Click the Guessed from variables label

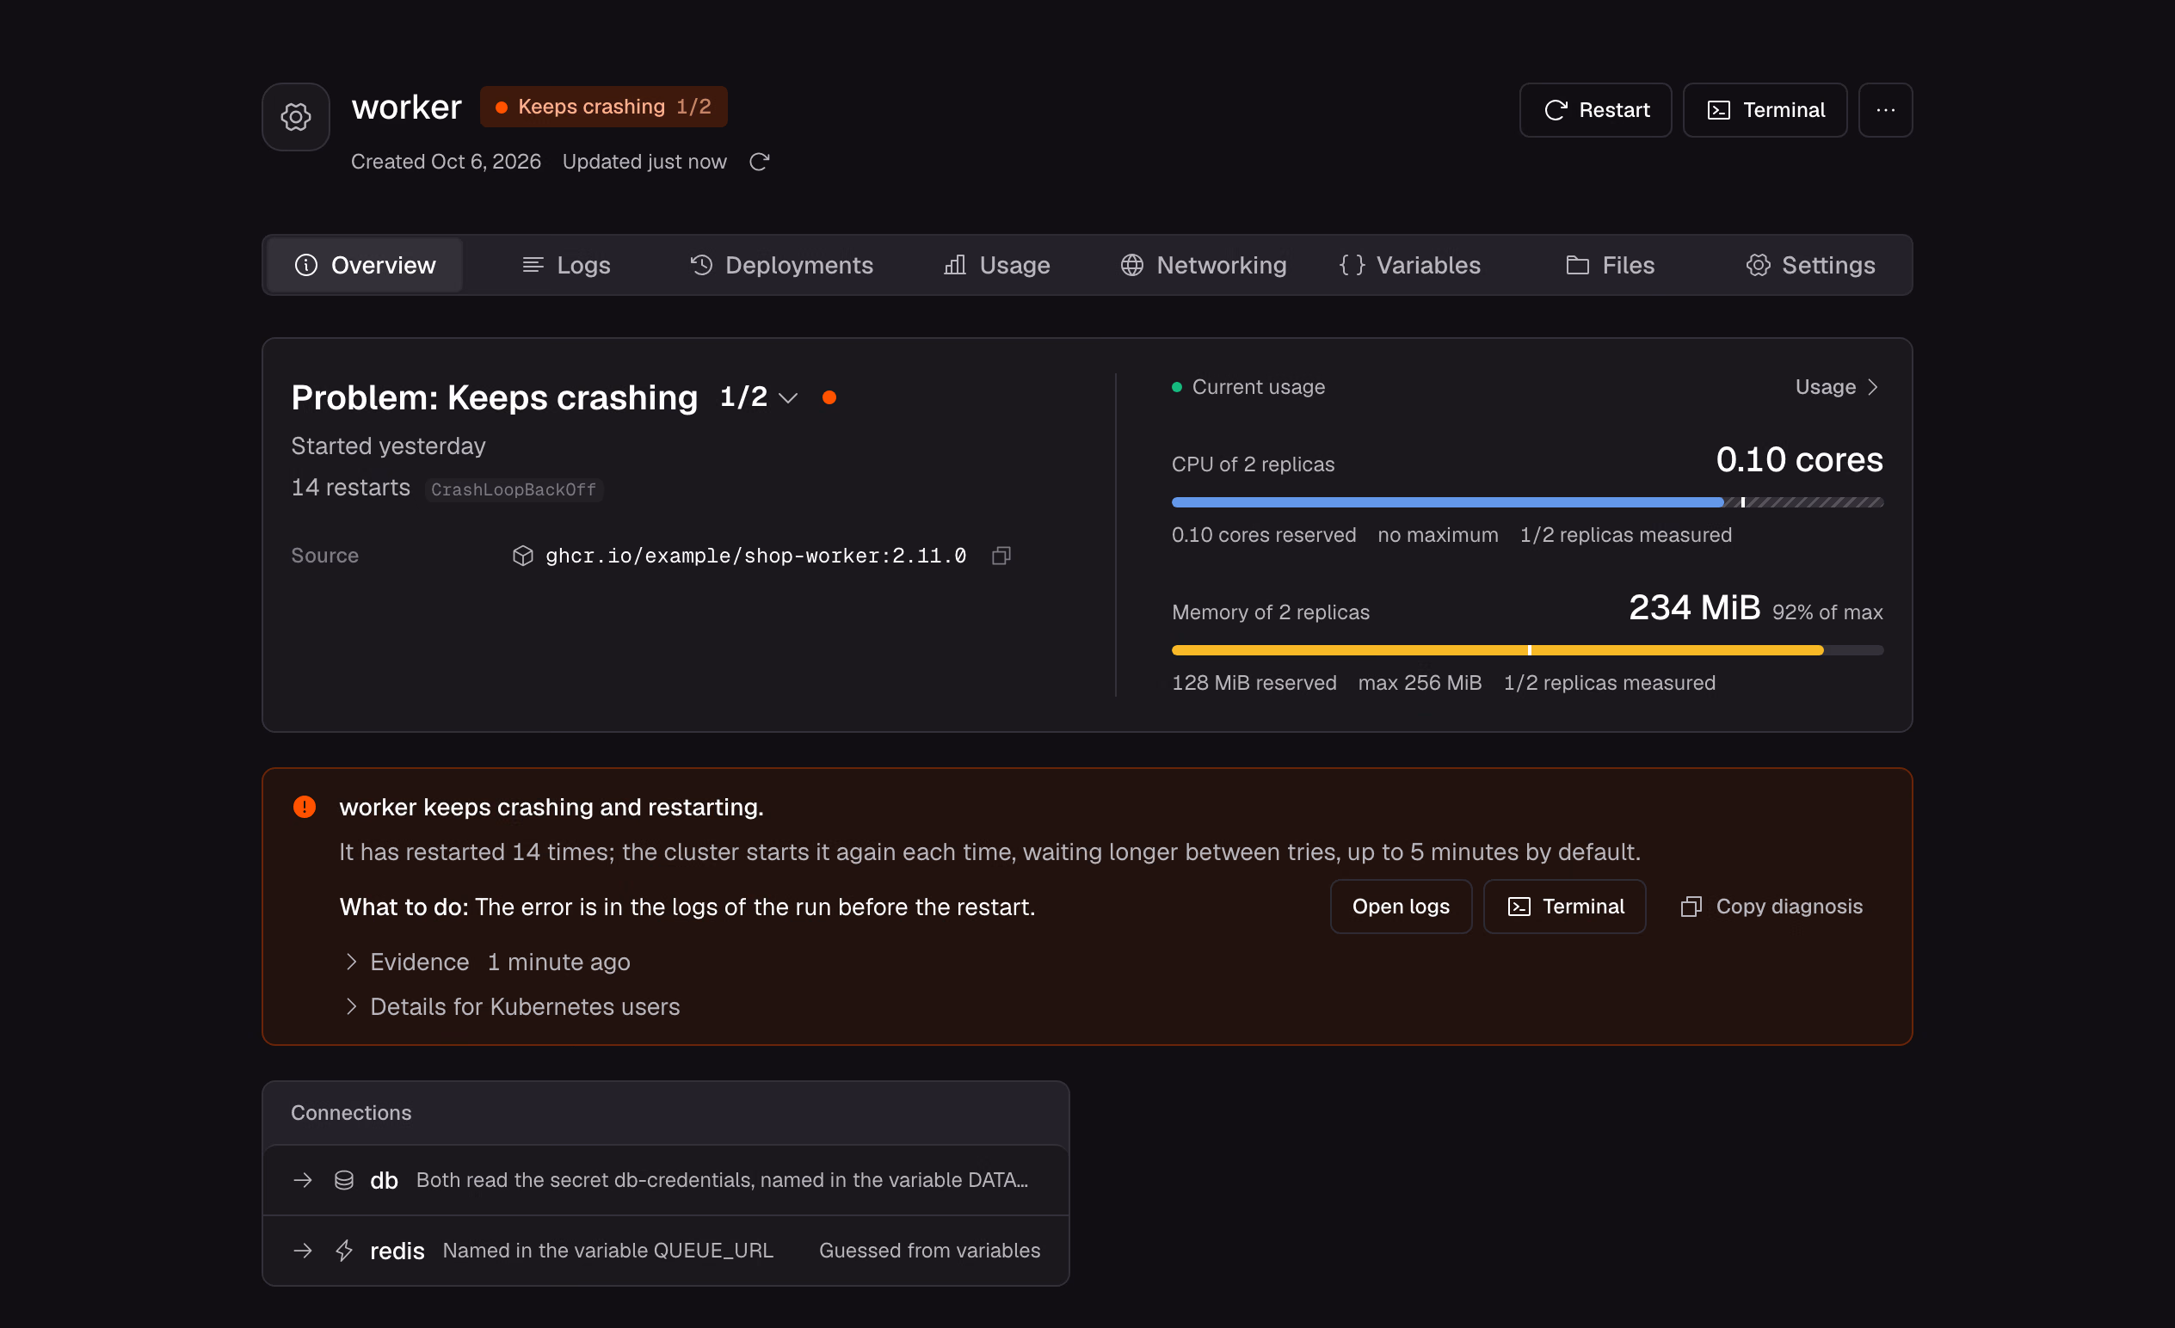929,1251
